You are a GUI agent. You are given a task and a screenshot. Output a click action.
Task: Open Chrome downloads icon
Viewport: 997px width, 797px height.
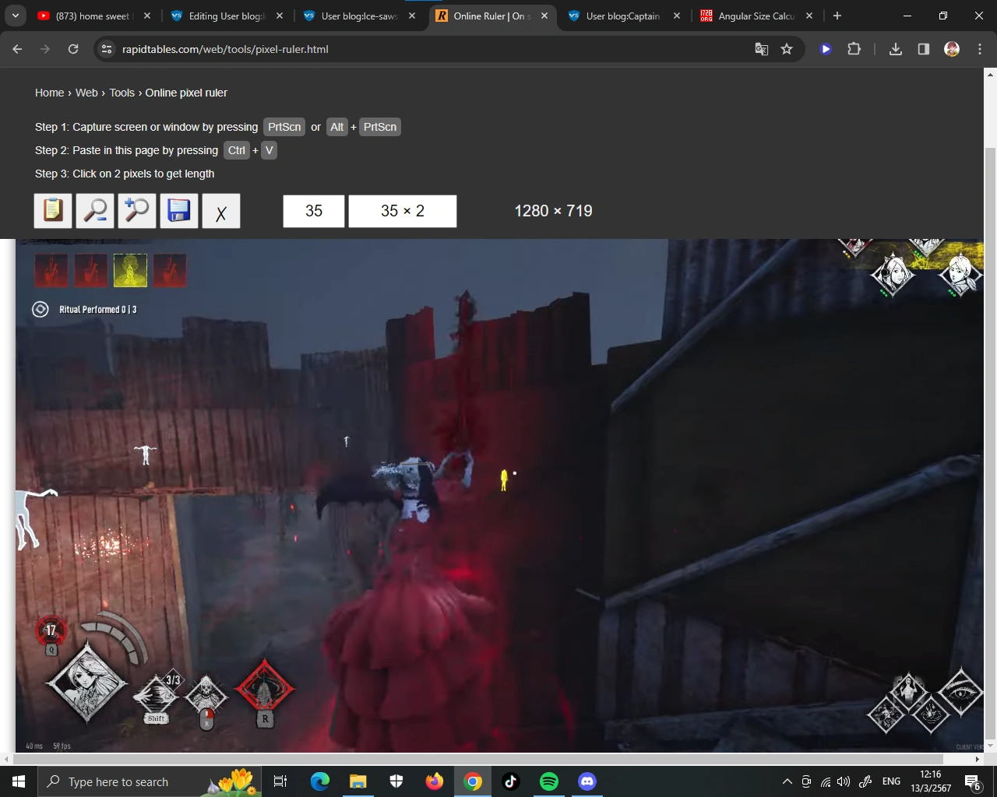pos(896,49)
